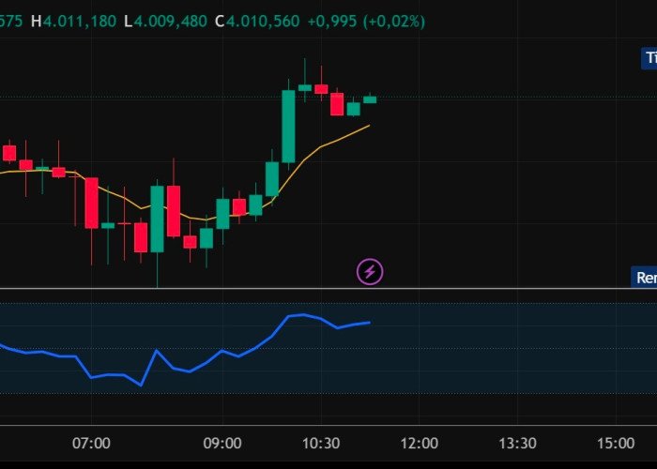Click the 13:30 time axis label

(517, 443)
